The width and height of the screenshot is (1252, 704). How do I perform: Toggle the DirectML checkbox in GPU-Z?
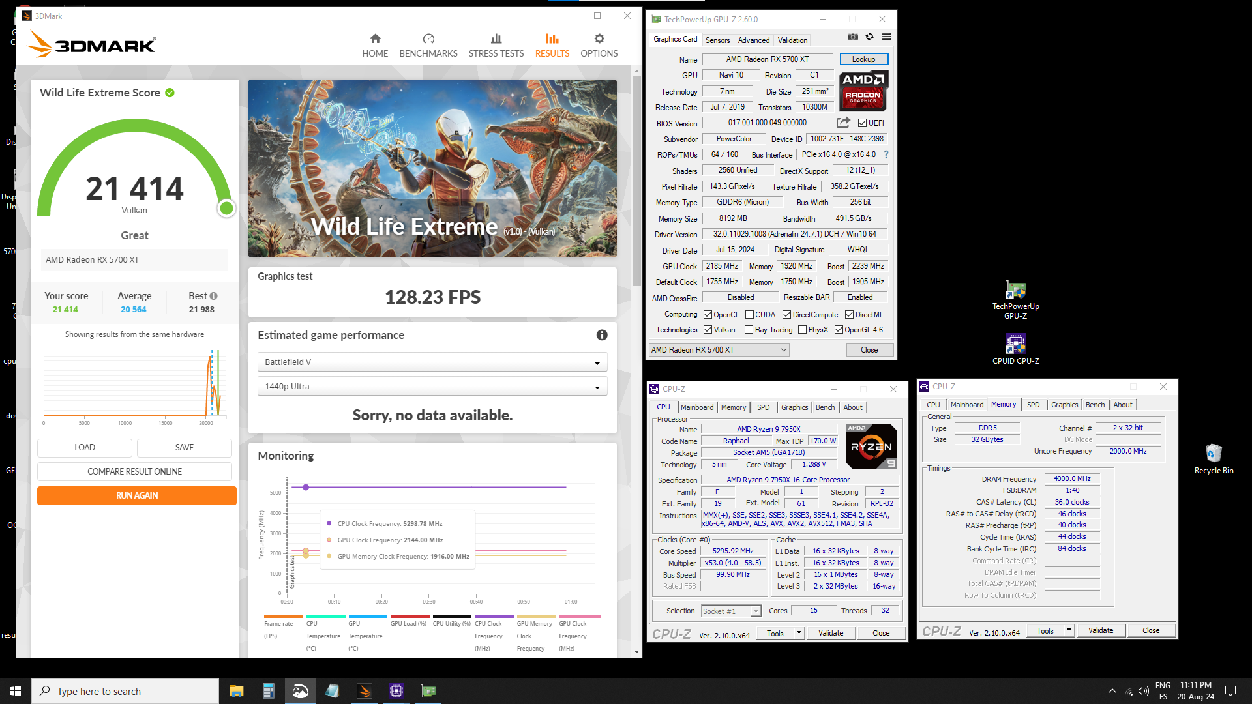849,315
